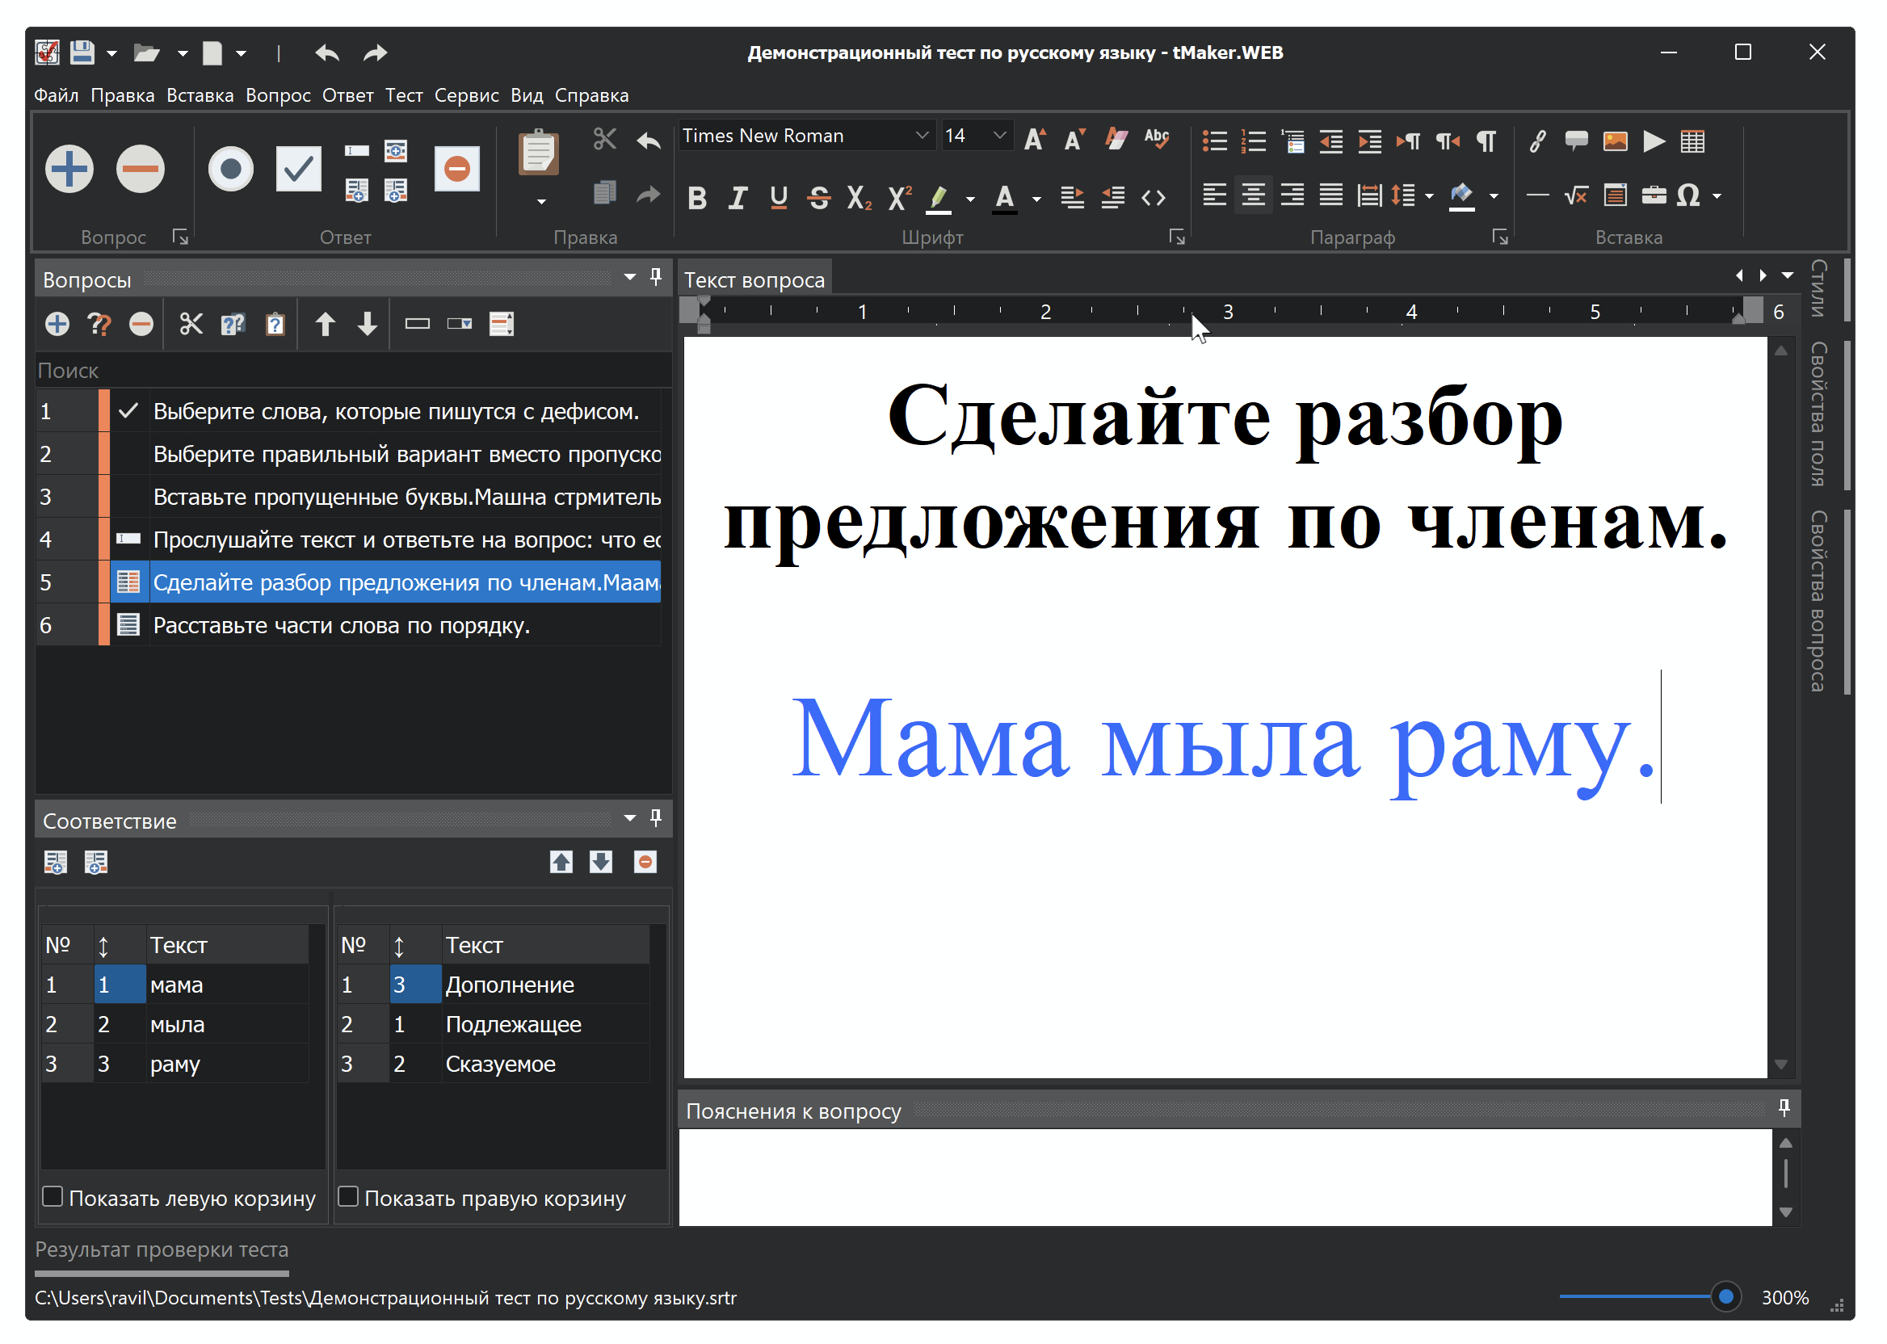Image resolution: width=1887 pixels, height=1344 pixels.
Task: Click the increase font size icon
Action: 1036,139
